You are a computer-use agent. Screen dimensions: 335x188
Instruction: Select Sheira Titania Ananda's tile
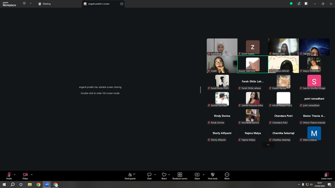click(314, 116)
